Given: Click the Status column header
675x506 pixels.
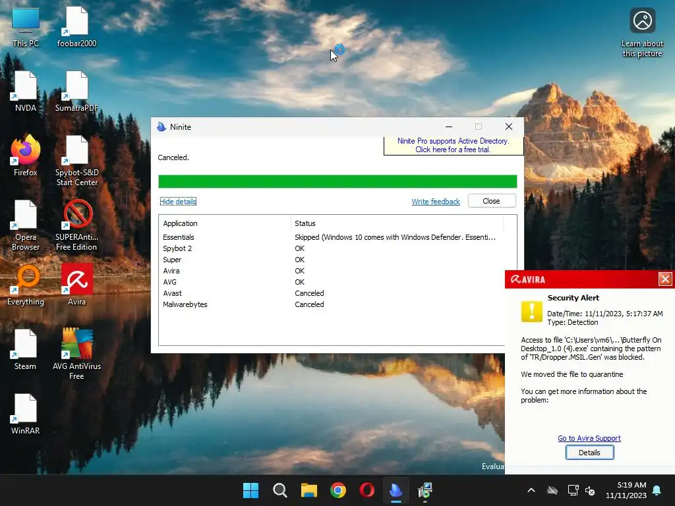Looking at the screenshot, I should click(397, 223).
